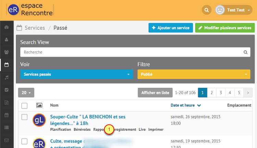Open the music note icon in the sidebar
The height and width of the screenshot is (148, 257).
pos(7,77)
